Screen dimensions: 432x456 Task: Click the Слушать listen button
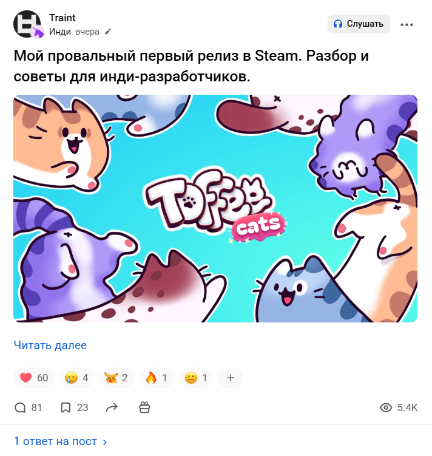tap(358, 24)
